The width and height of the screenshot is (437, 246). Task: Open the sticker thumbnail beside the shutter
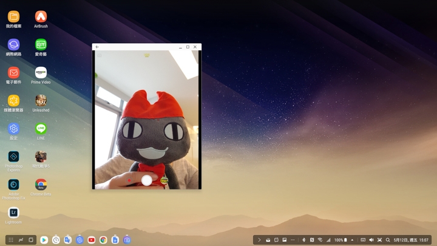[x=164, y=180]
